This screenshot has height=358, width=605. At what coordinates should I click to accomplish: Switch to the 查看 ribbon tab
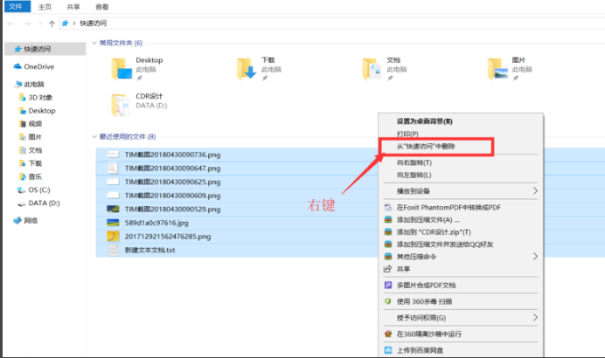pos(102,6)
